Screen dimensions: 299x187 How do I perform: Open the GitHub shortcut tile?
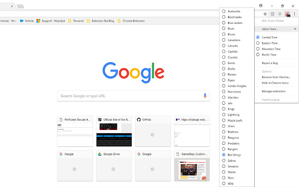(x=153, y=131)
